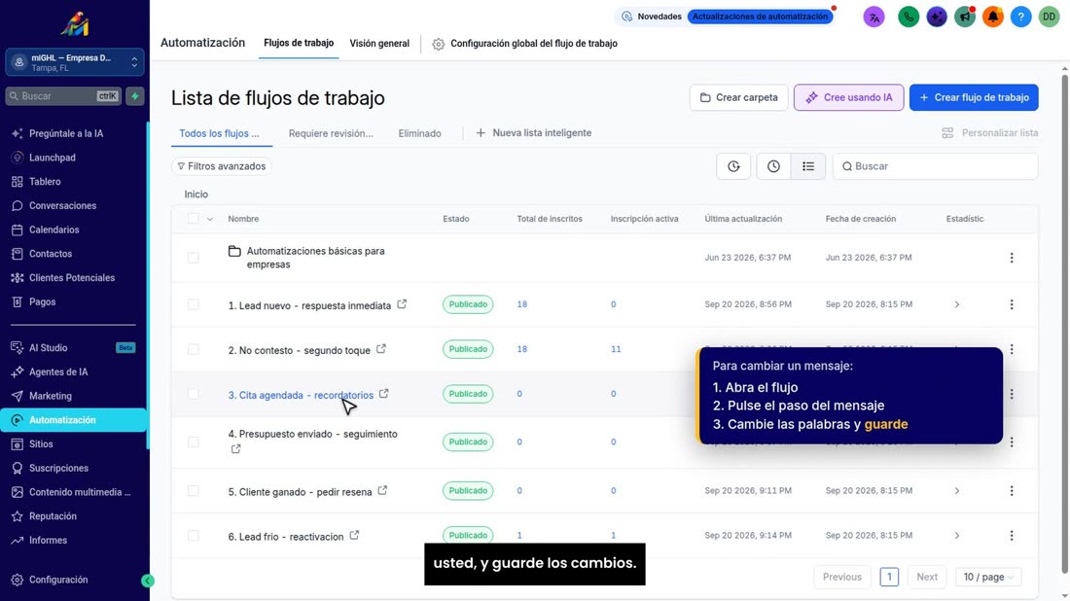The height and width of the screenshot is (601, 1070).
Task: Check the Presupuesto enviado row checkbox
Action: 194,442
